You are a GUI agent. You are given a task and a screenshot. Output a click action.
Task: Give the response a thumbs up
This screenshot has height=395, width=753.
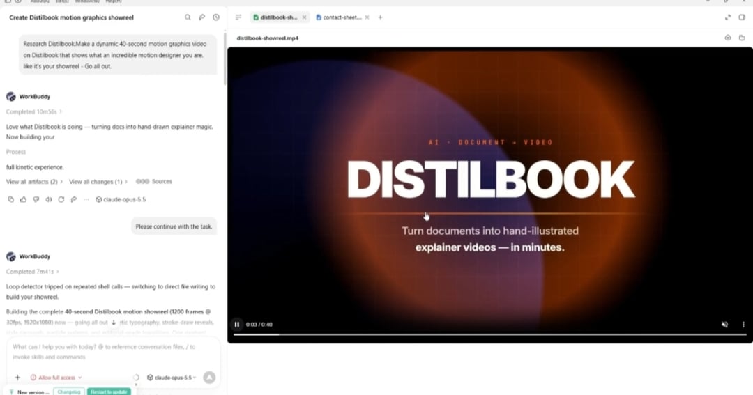tap(23, 199)
